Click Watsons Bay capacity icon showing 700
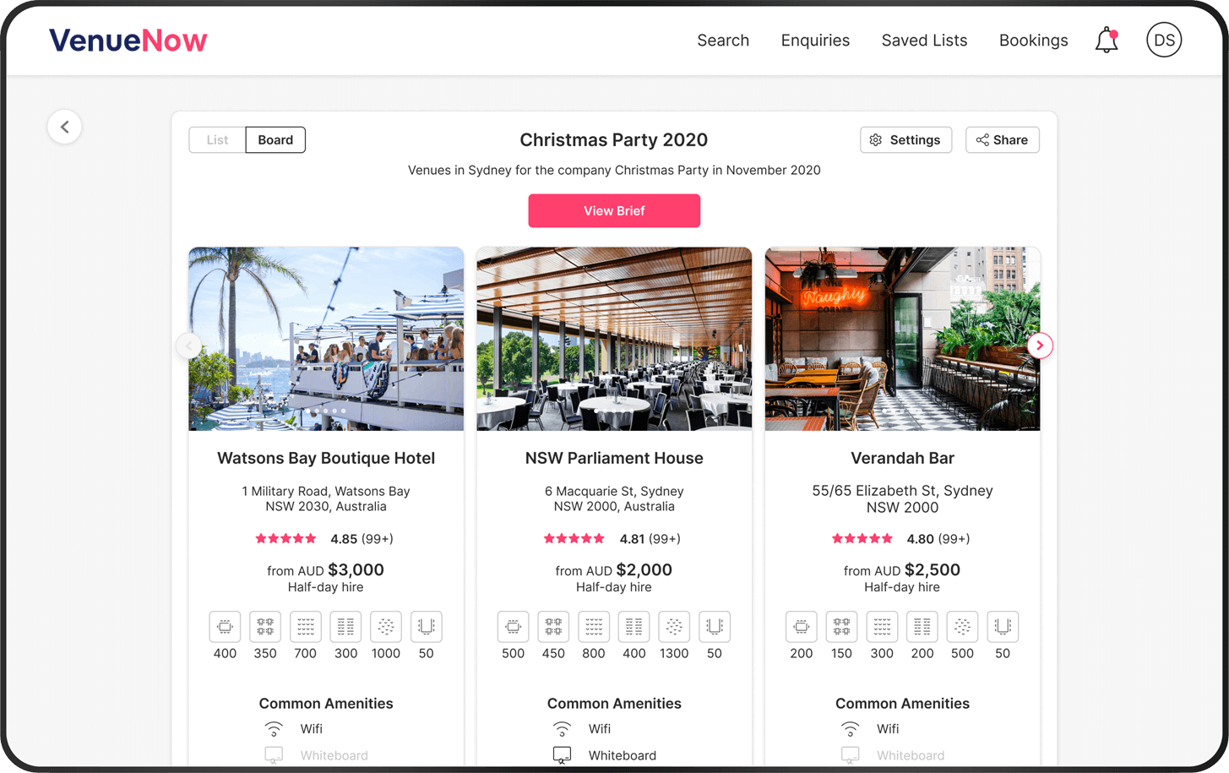 coord(305,627)
